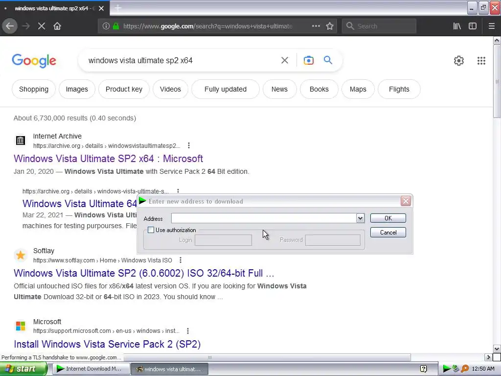Switch to News results
Viewport: 501px width, 376px height.
tap(279, 89)
